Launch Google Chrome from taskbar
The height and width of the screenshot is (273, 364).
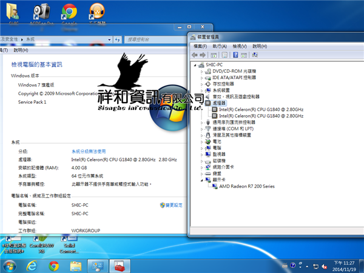(54, 266)
